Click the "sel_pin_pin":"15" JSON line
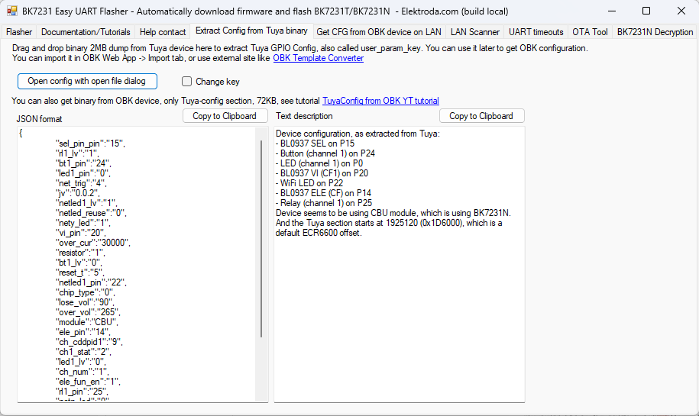Image resolution: width=699 pixels, height=416 pixels. pyautogui.click(x=90, y=144)
